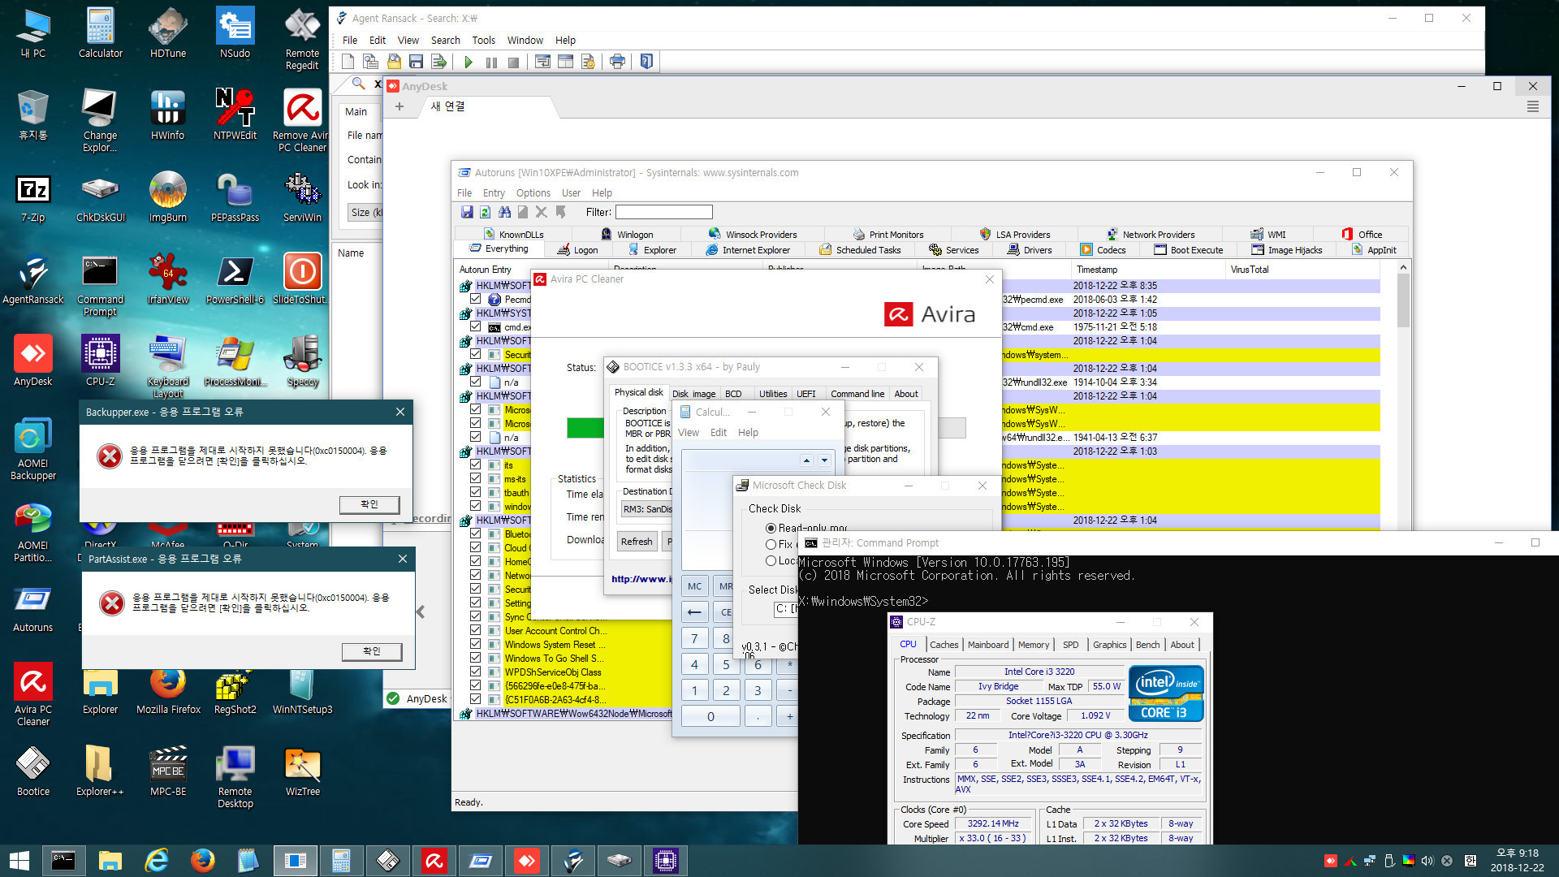Open WizTree desktop shortcut
Viewport: 1559px width, 877px height.
point(302,771)
